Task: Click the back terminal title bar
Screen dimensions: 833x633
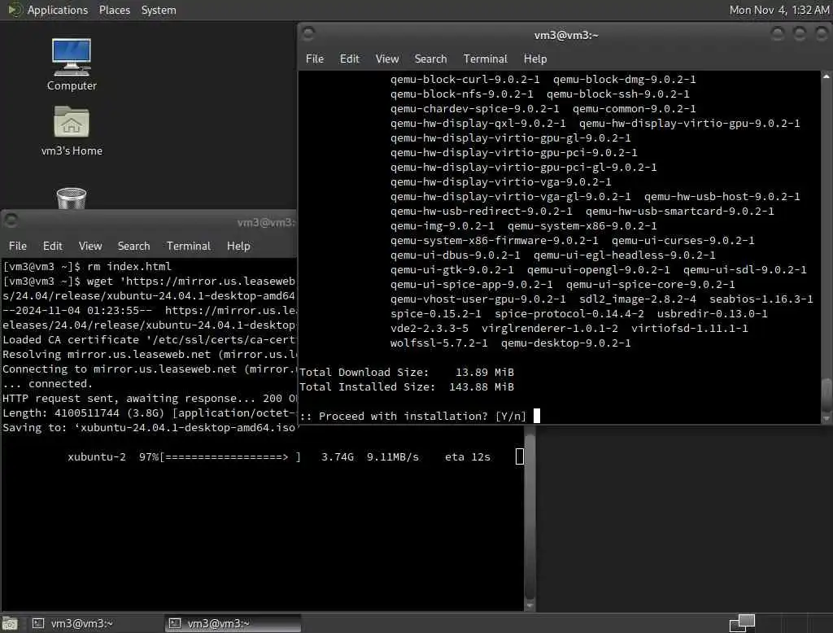Action: (x=149, y=221)
